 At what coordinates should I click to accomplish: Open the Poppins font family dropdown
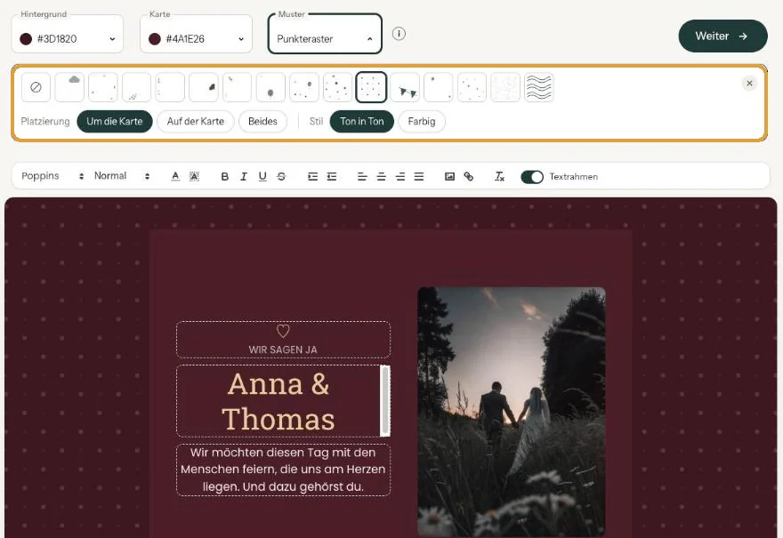52,176
